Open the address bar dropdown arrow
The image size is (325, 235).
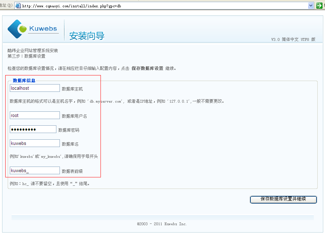point(311,6)
